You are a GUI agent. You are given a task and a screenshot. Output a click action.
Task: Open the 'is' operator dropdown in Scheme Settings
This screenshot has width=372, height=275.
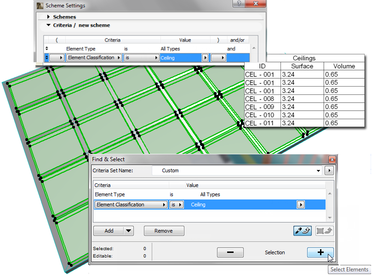[x=141, y=58]
